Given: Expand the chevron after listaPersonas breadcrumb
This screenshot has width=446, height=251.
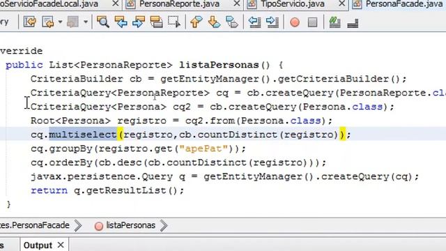Looking at the screenshot, I should coord(164,226).
